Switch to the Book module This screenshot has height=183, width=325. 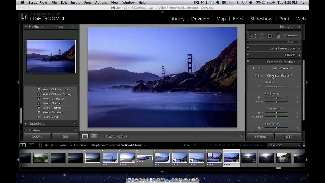(238, 19)
